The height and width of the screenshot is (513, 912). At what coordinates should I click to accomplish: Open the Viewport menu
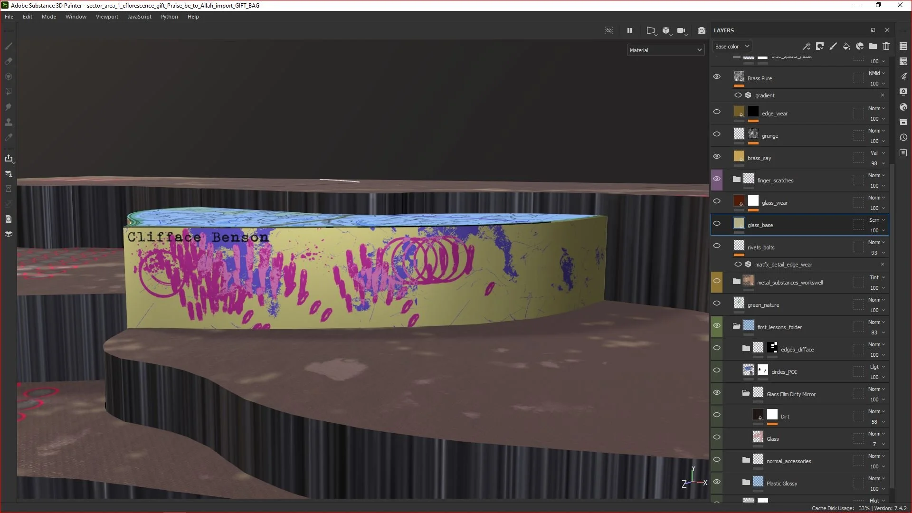coord(107,17)
